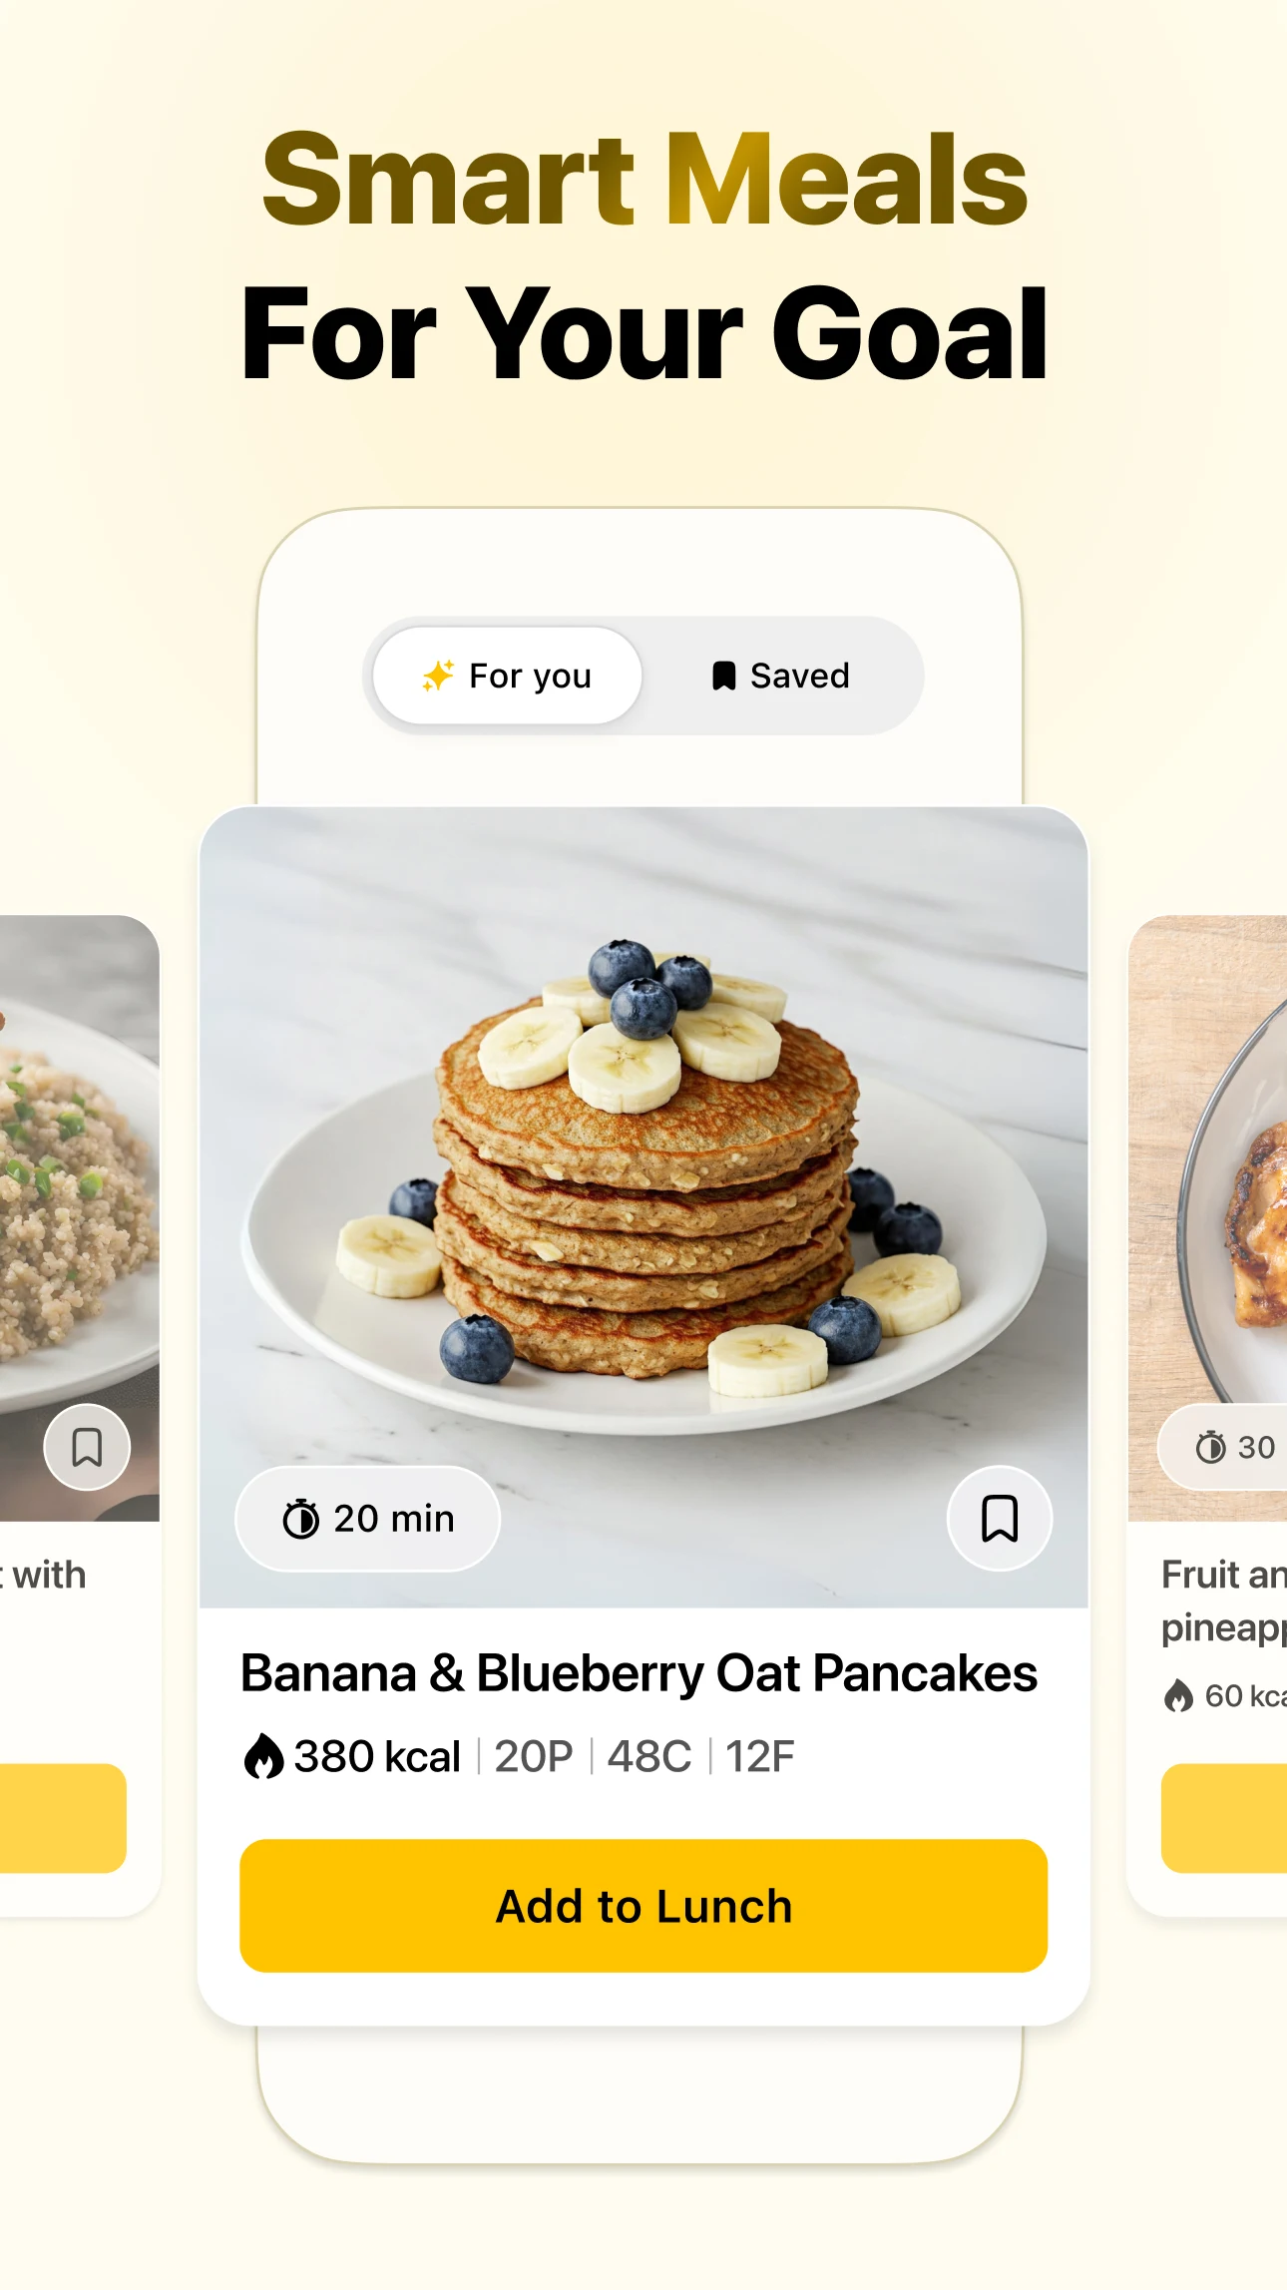This screenshot has width=1287, height=2290.
Task: Bookmark the Banana & Blueberry Oat Pancakes recipe
Action: (999, 1519)
